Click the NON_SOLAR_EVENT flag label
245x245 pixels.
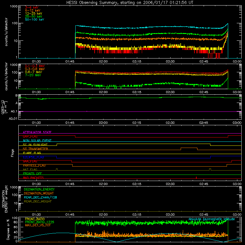coord(37,141)
